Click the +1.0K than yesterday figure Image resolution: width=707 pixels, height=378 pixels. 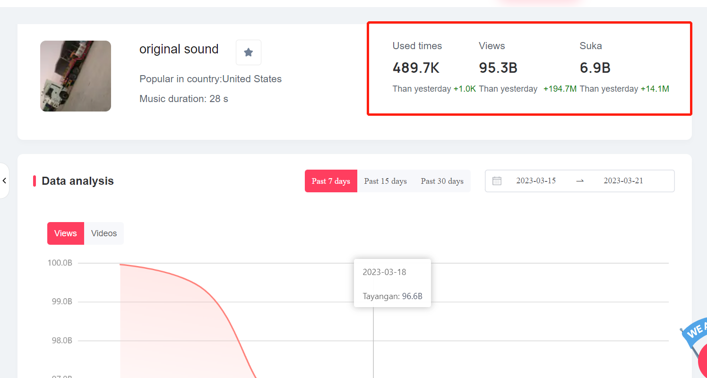point(465,89)
